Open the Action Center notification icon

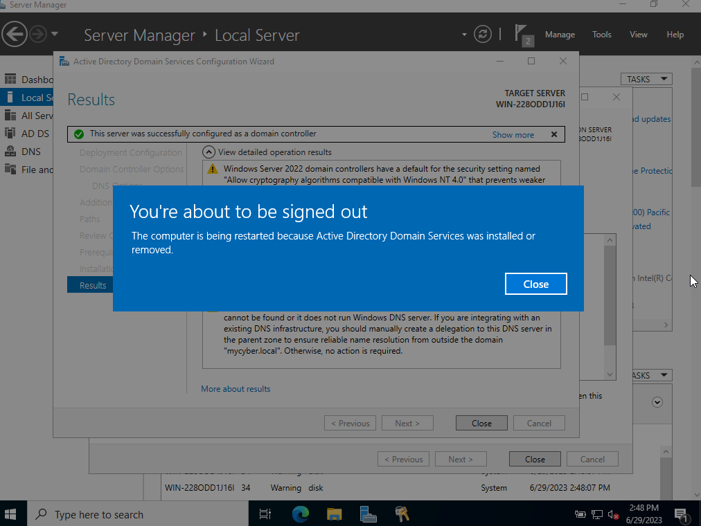point(682,515)
